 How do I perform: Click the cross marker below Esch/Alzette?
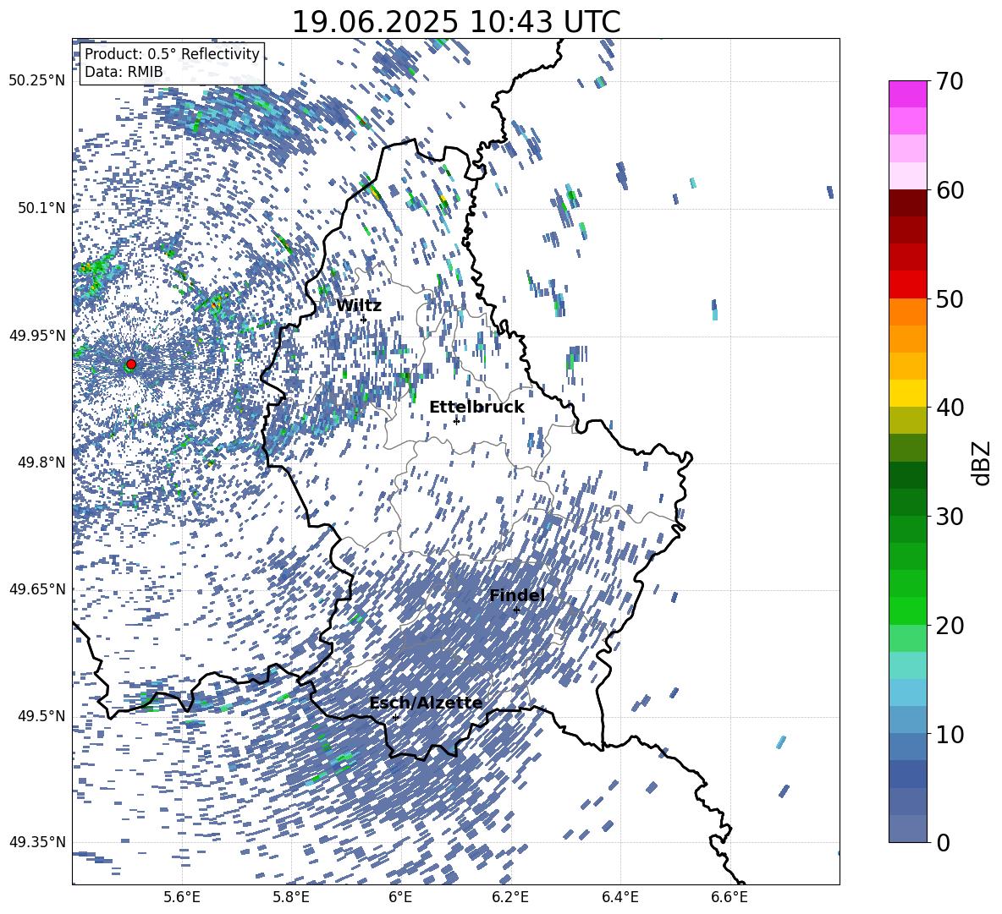click(395, 717)
